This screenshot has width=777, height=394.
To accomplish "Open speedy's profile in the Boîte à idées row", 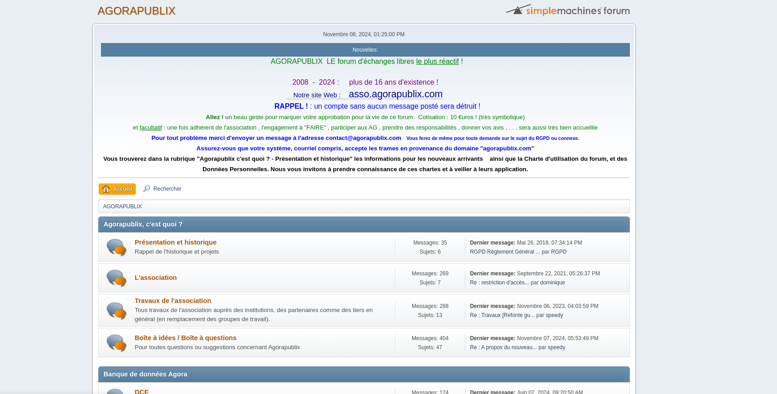I will (x=556, y=347).
